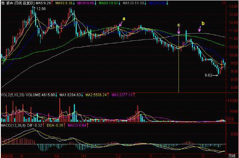The width and height of the screenshot is (239, 158).
Task: Click the red arrow after MACD:0.04
Action: [87, 126]
